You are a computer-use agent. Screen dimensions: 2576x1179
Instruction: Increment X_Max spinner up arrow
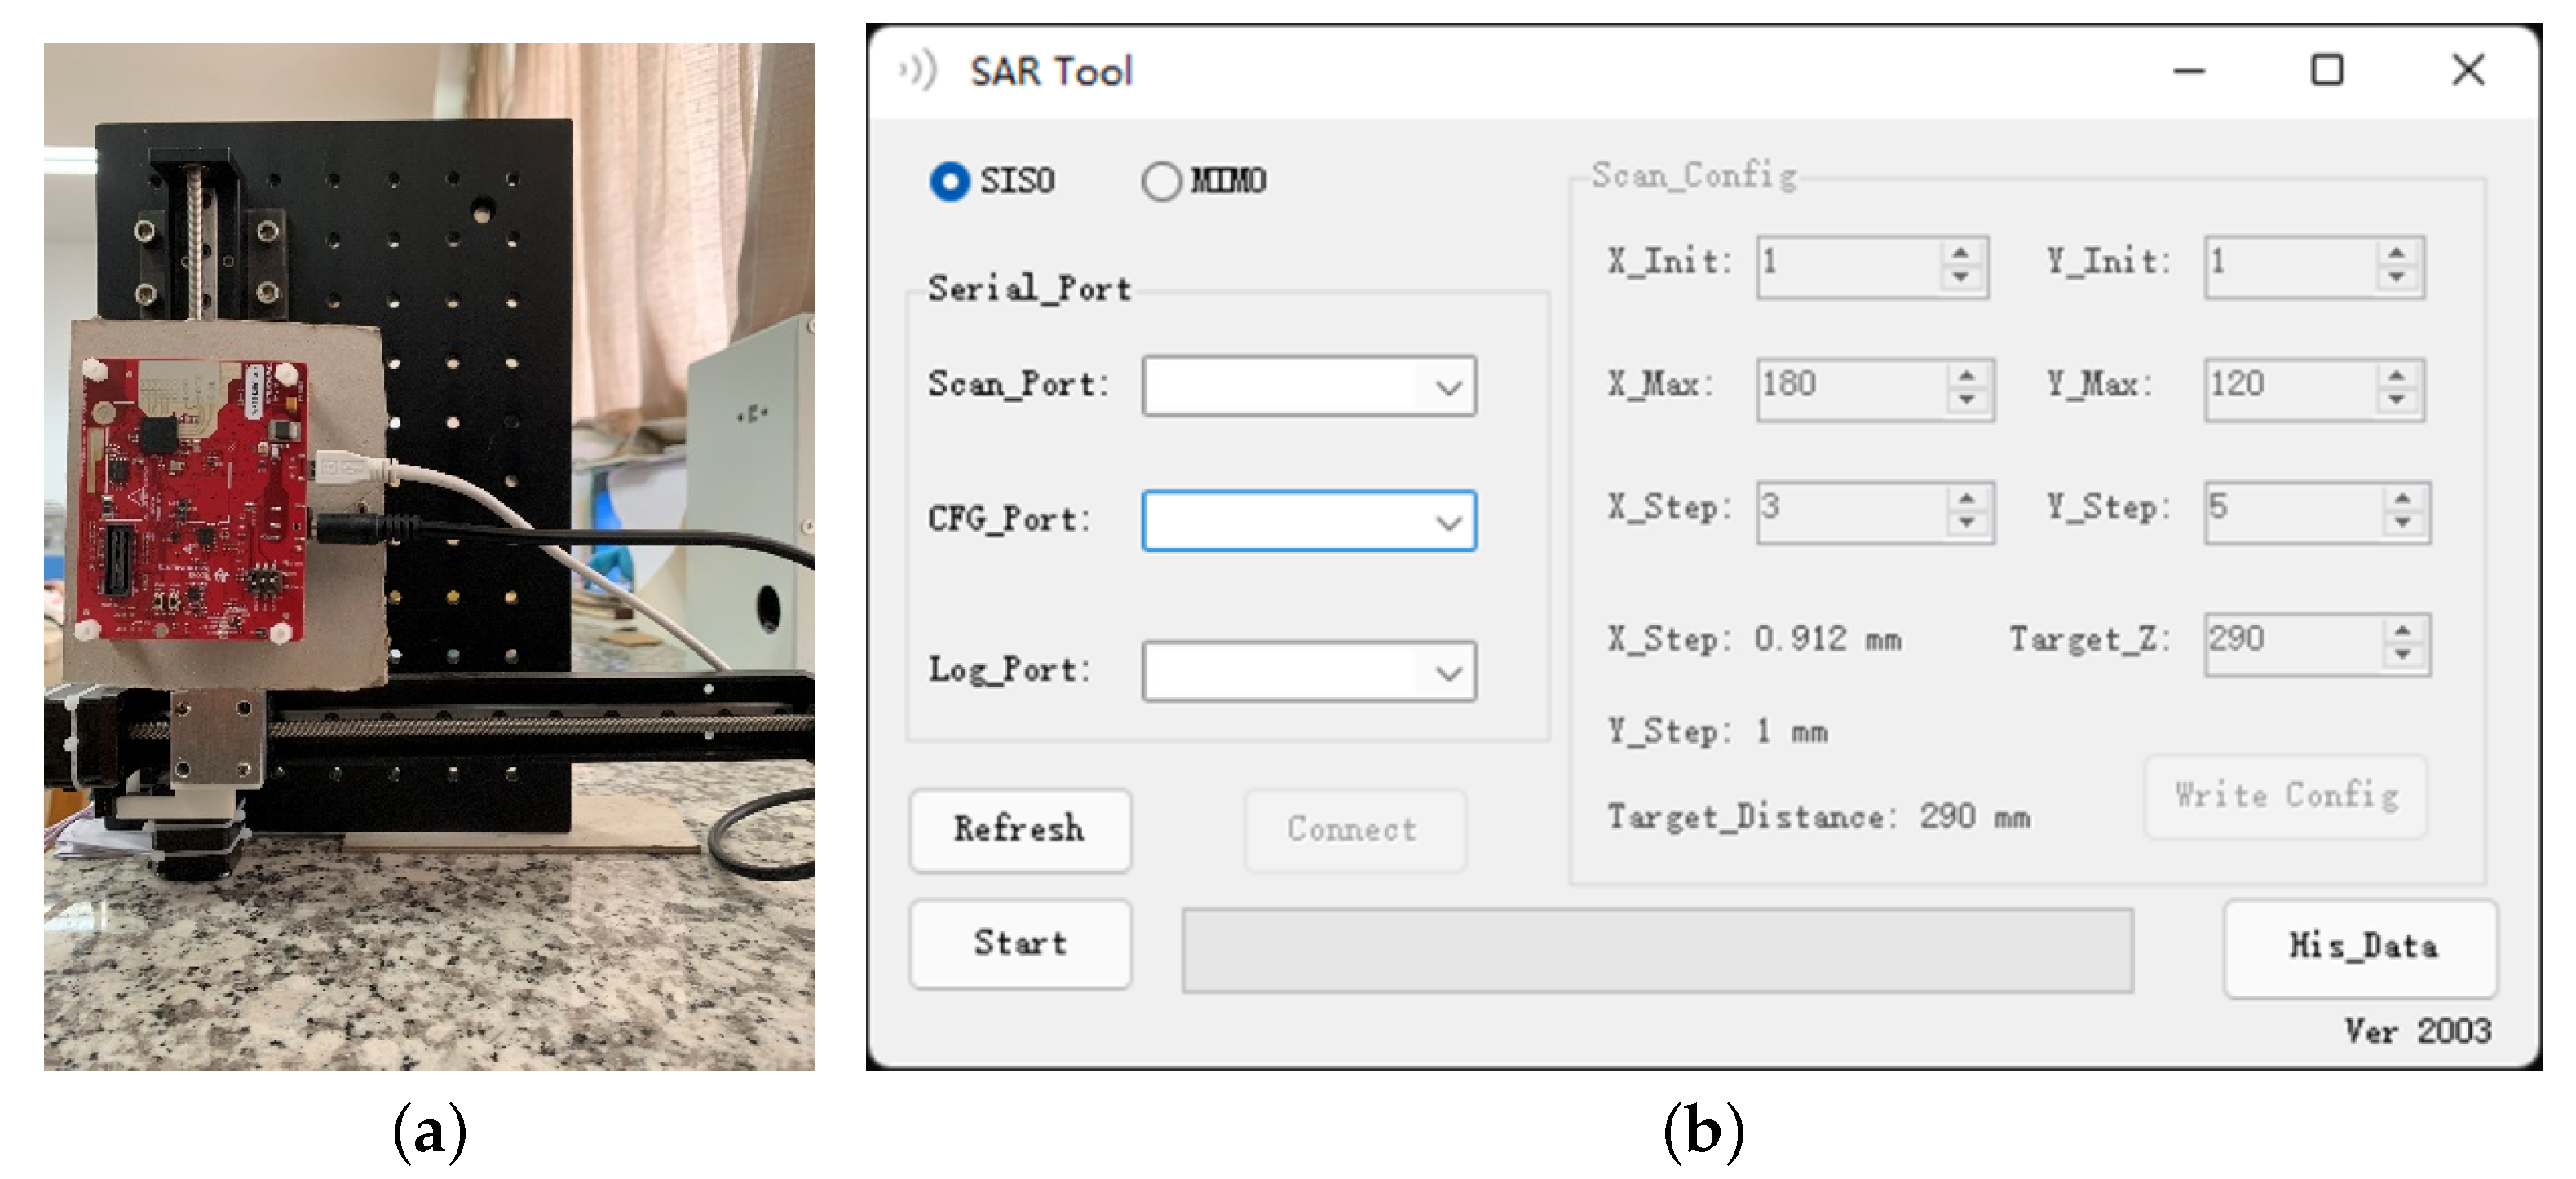1966,376
